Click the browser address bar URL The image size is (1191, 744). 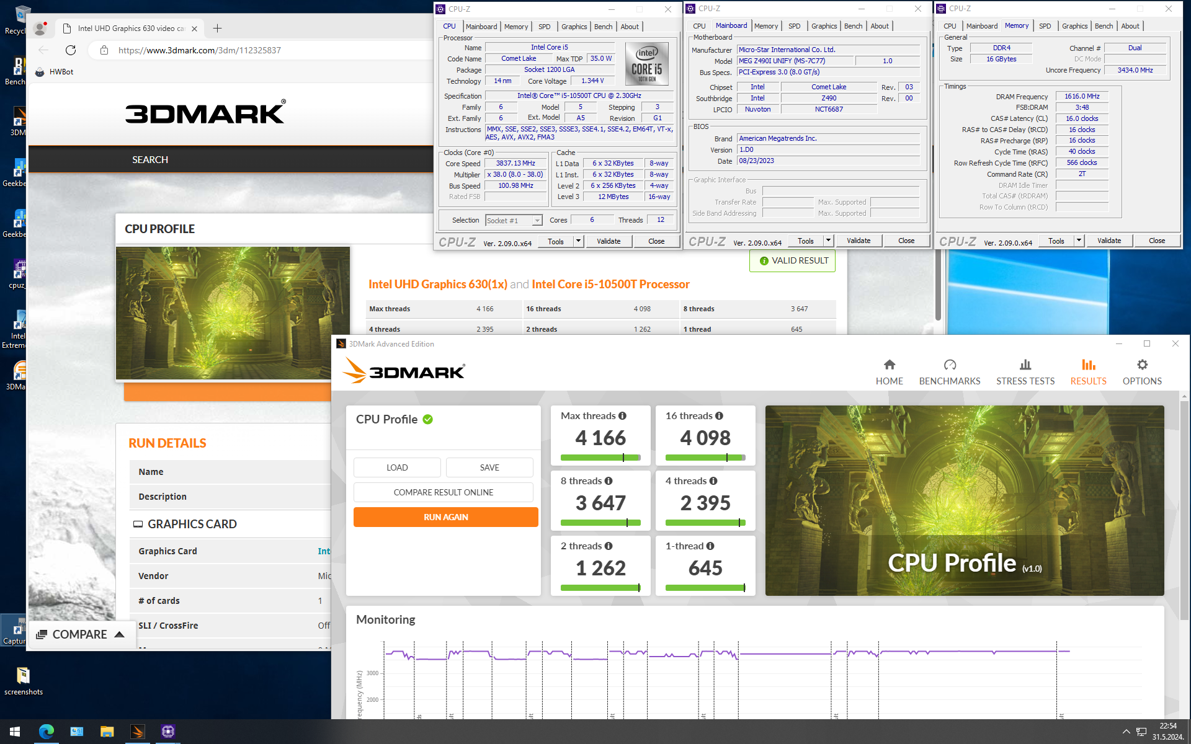pyautogui.click(x=199, y=50)
